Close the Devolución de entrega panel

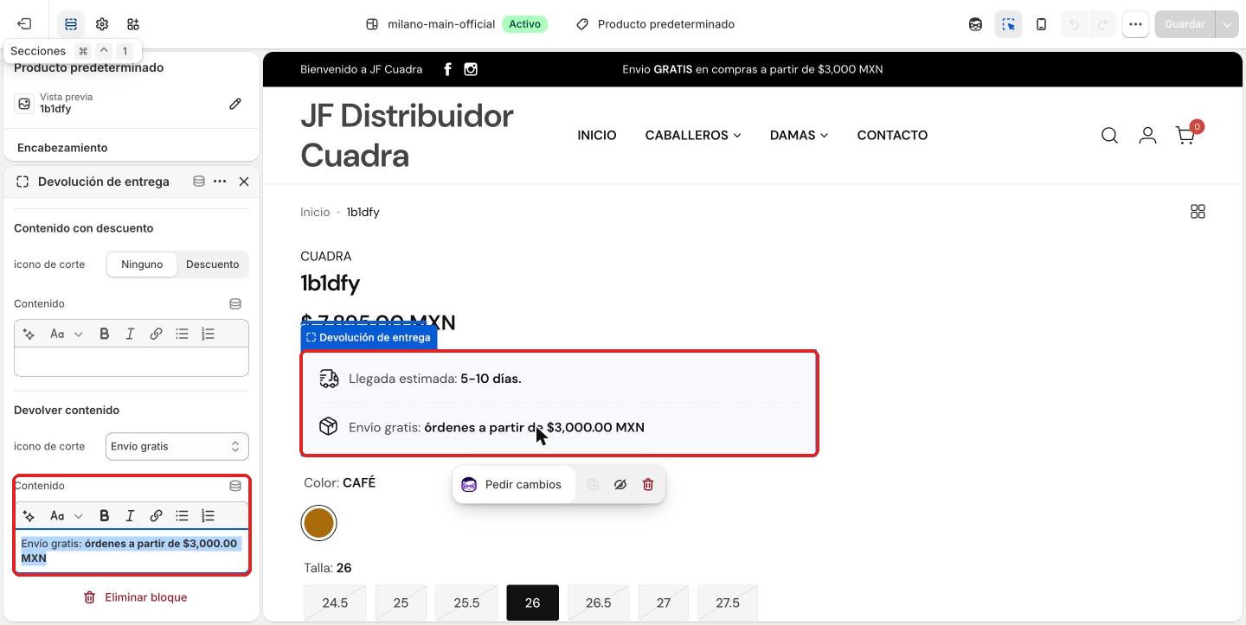244,182
